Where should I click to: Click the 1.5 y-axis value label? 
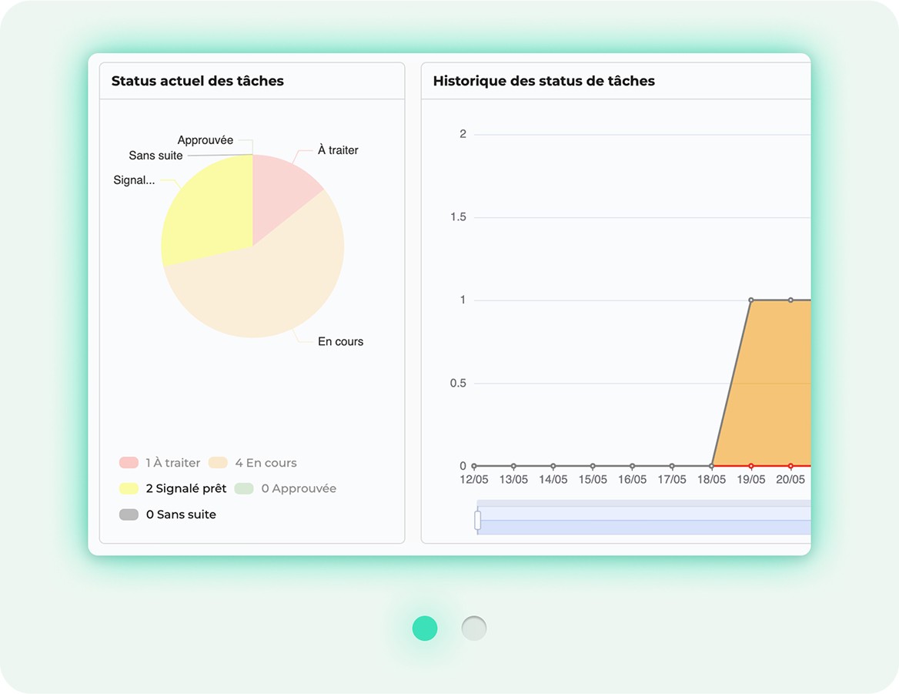[458, 216]
